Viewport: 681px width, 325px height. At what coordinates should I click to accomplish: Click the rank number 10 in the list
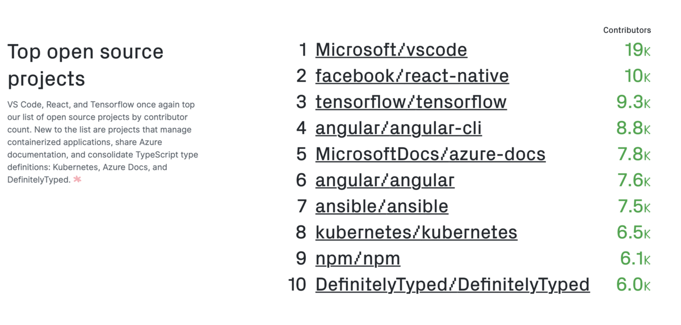coord(297,284)
